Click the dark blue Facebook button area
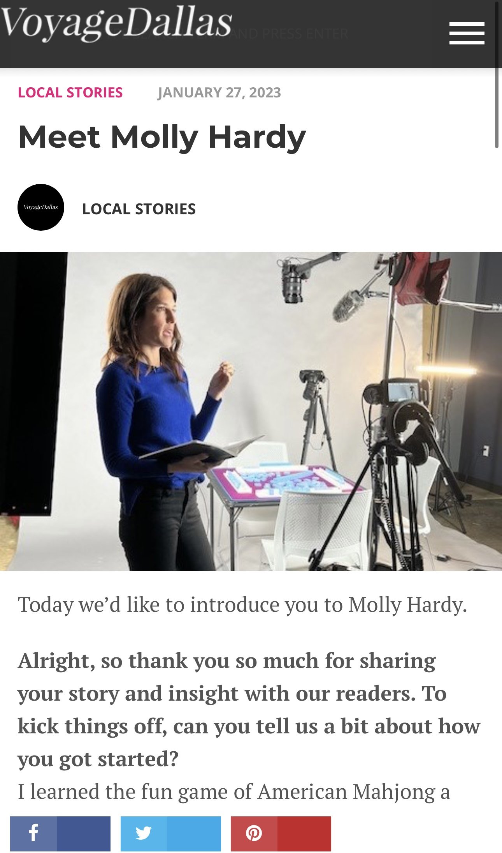Image resolution: width=502 pixels, height=853 pixels. pos(84,834)
